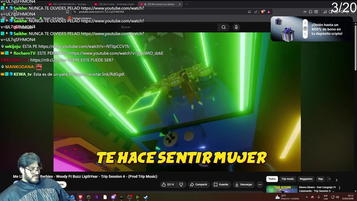Open Dinero Dinero Trip Session 5 thumbnail
357x201 pixels.
[x=281, y=189]
